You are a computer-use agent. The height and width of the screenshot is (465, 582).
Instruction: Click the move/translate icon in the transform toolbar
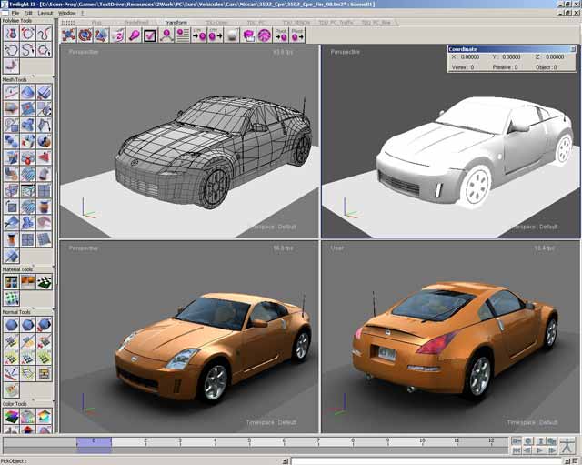(68, 35)
